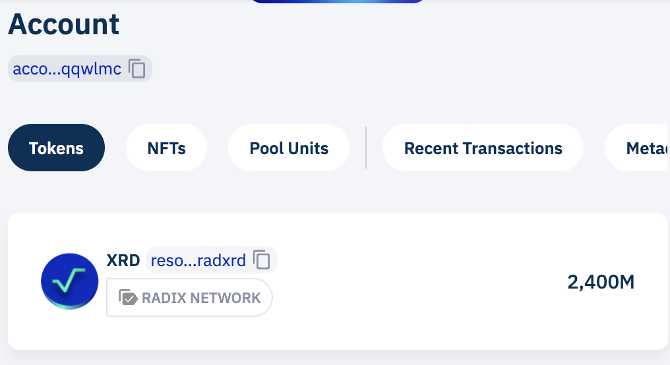The height and width of the screenshot is (365, 670).
Task: Open the reso...radxrd resource link
Action: (x=198, y=260)
